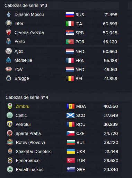Select the Cabezas de serie nº 4 header
Screen dimensions: 132x178
(x=27, y=98)
